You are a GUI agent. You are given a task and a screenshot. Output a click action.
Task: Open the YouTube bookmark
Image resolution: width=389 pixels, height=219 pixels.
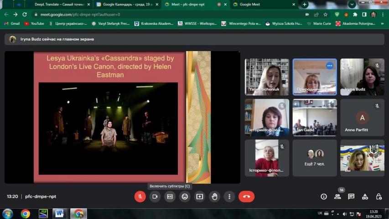click(34, 24)
